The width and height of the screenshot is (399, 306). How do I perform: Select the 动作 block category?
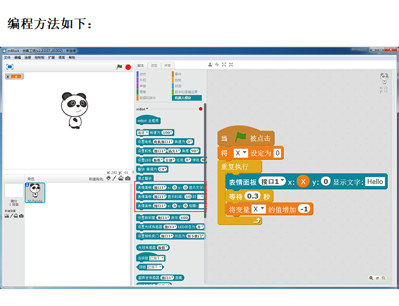point(143,74)
